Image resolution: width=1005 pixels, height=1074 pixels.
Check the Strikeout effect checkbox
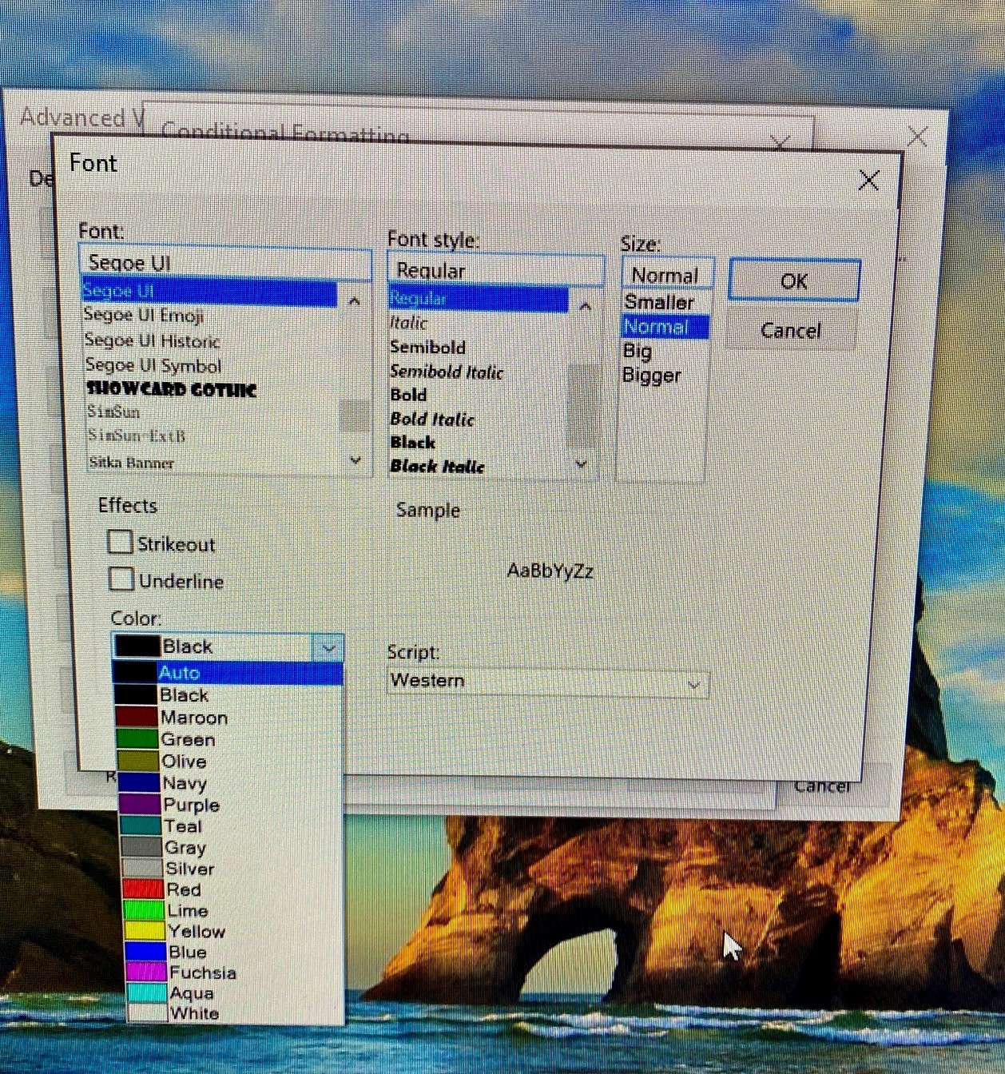click(120, 543)
